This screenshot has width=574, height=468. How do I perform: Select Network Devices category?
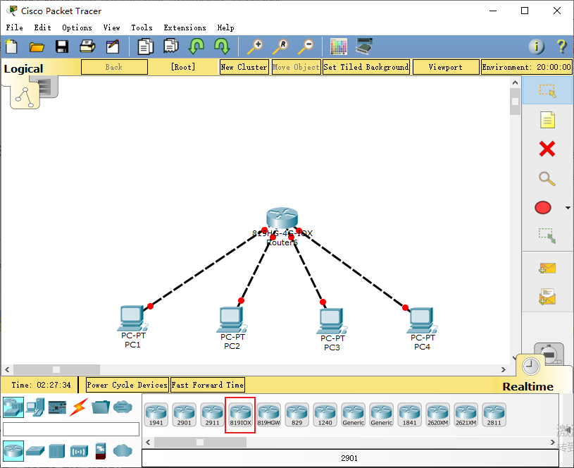coord(13,407)
